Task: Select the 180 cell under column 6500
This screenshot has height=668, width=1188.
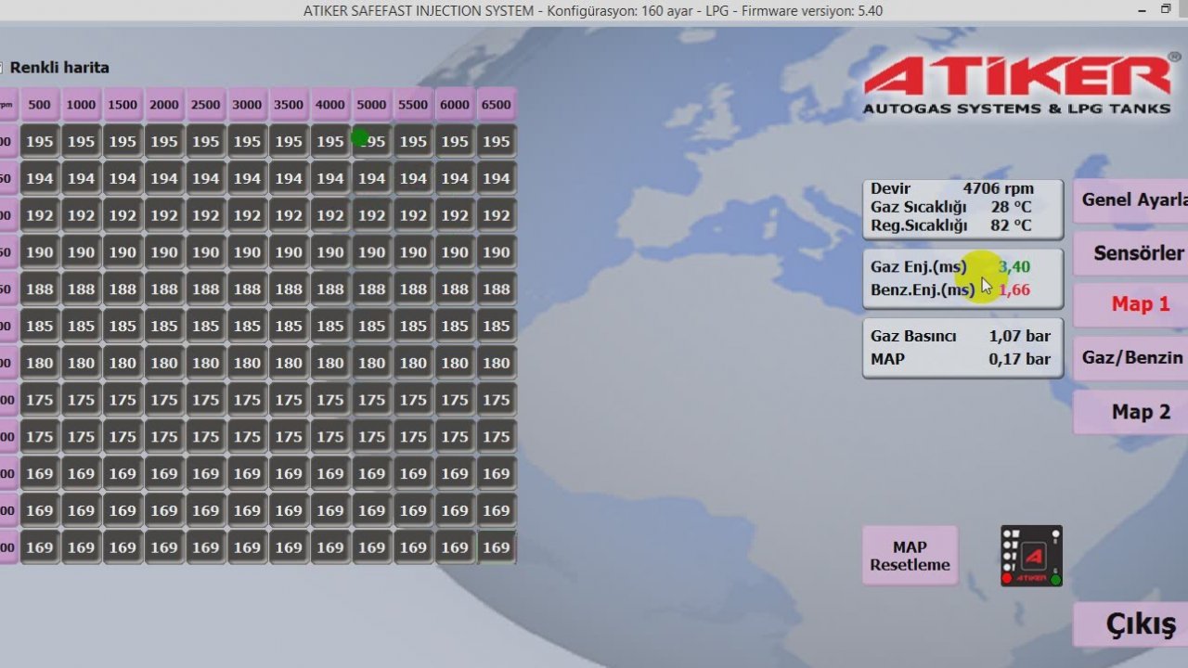Action: 497,363
